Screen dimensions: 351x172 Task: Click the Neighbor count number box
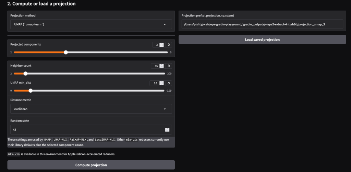pyautogui.click(x=156, y=66)
